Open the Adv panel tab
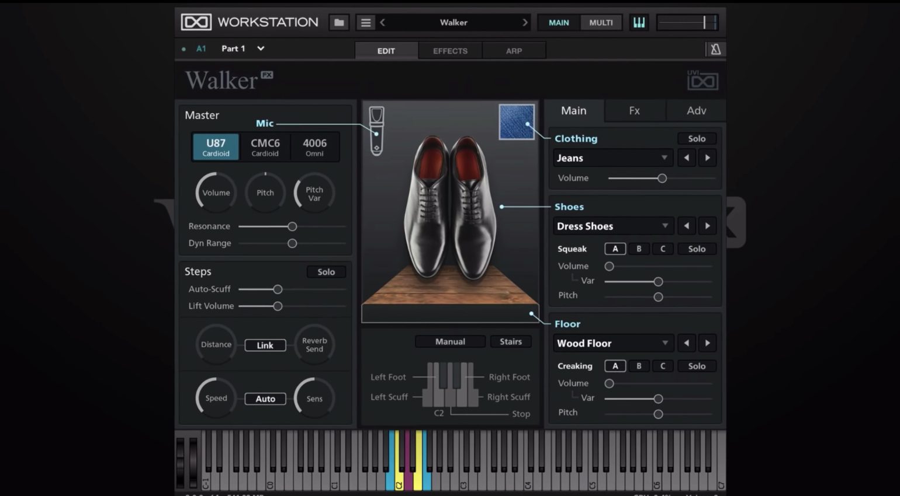Viewport: 900px width, 496px height. pyautogui.click(x=696, y=111)
